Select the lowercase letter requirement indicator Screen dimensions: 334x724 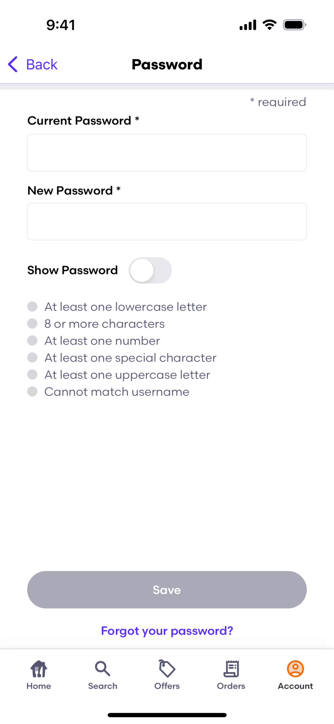click(32, 306)
